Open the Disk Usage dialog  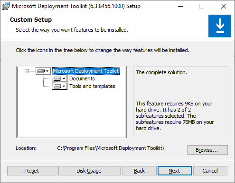[89, 171]
